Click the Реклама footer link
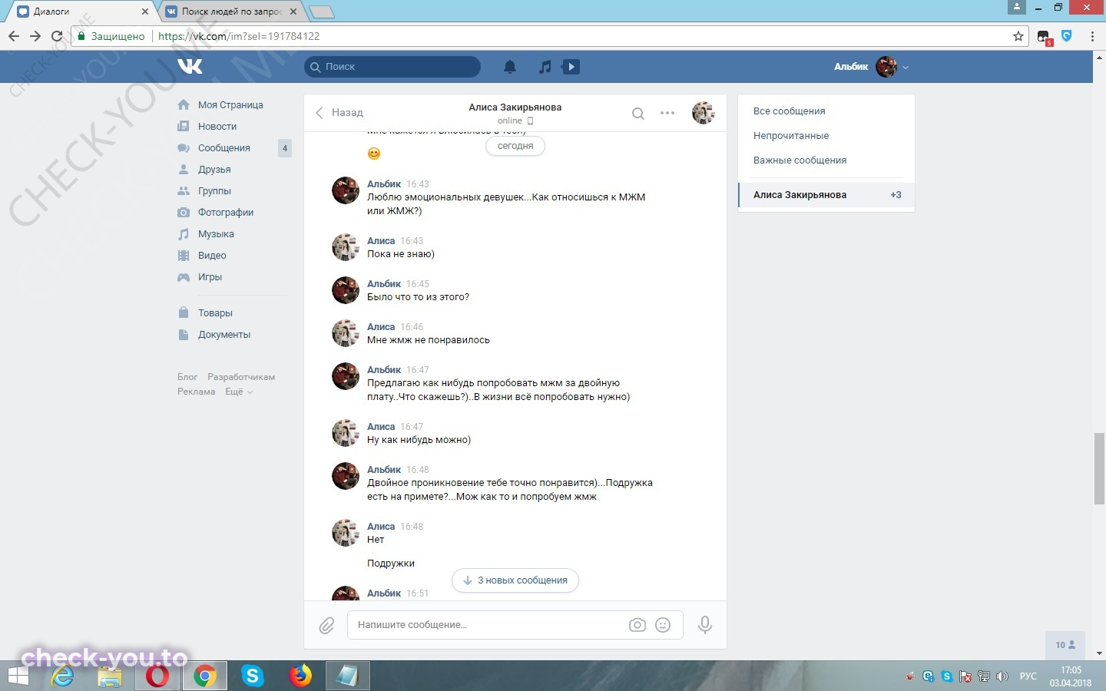The width and height of the screenshot is (1106, 691). pos(197,392)
